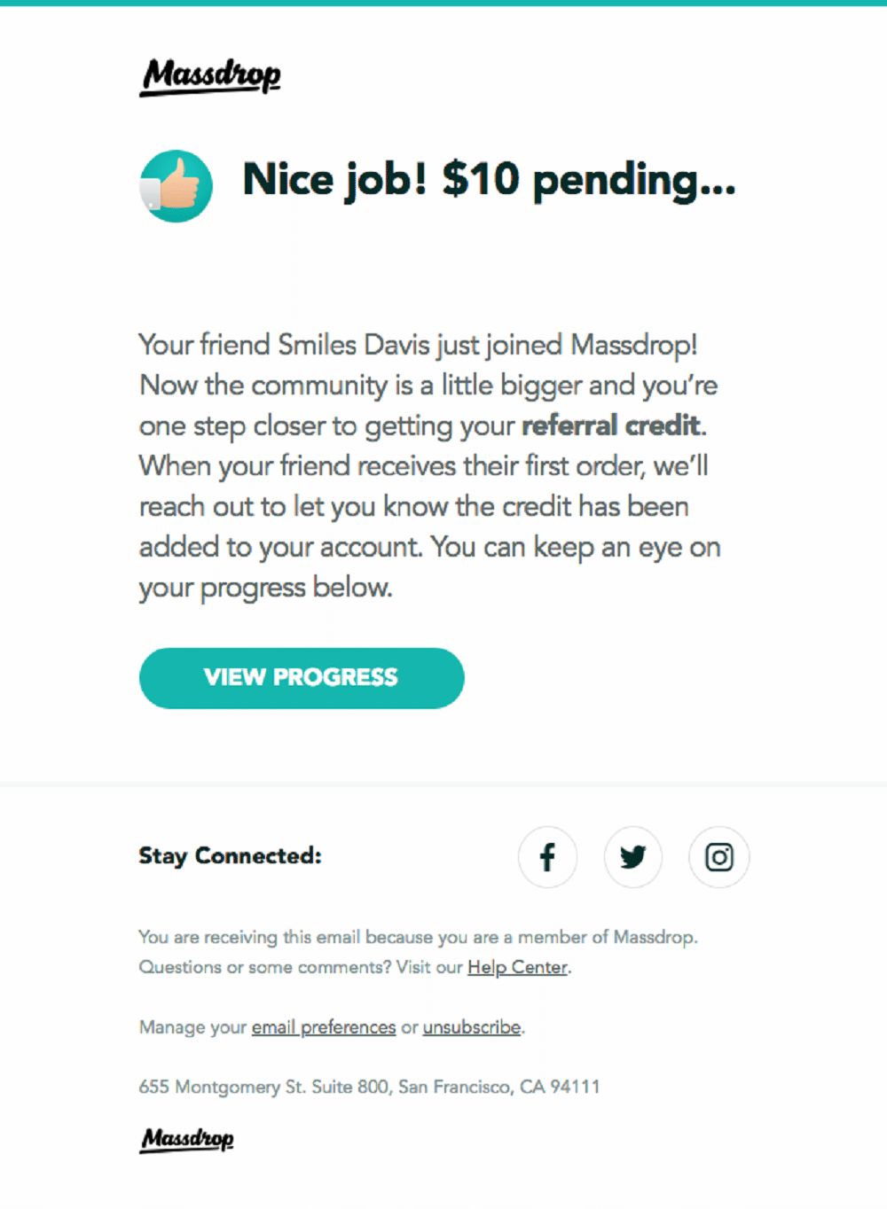
Task: Click the Massdrop logo in the header
Action: [210, 77]
